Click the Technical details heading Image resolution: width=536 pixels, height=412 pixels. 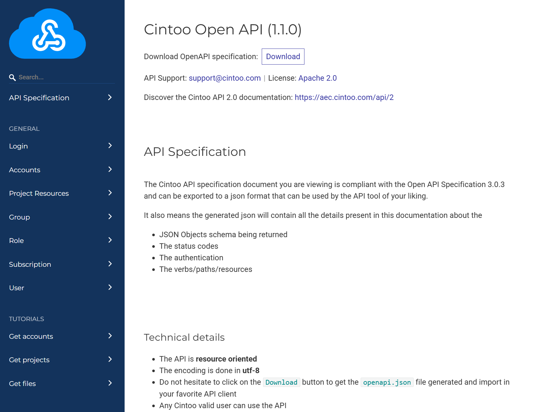coord(184,337)
